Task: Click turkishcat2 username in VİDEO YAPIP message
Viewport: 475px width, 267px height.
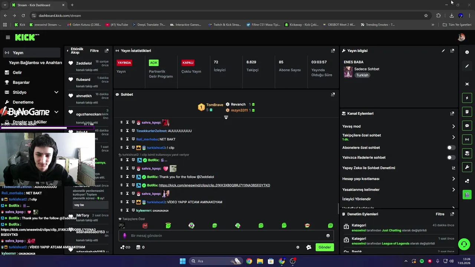Action: [156, 202]
